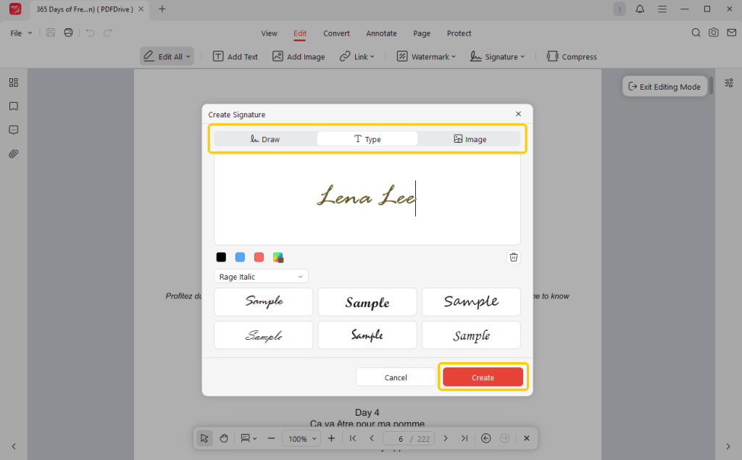Click the Compress tool
742x460 pixels.
(x=572, y=57)
